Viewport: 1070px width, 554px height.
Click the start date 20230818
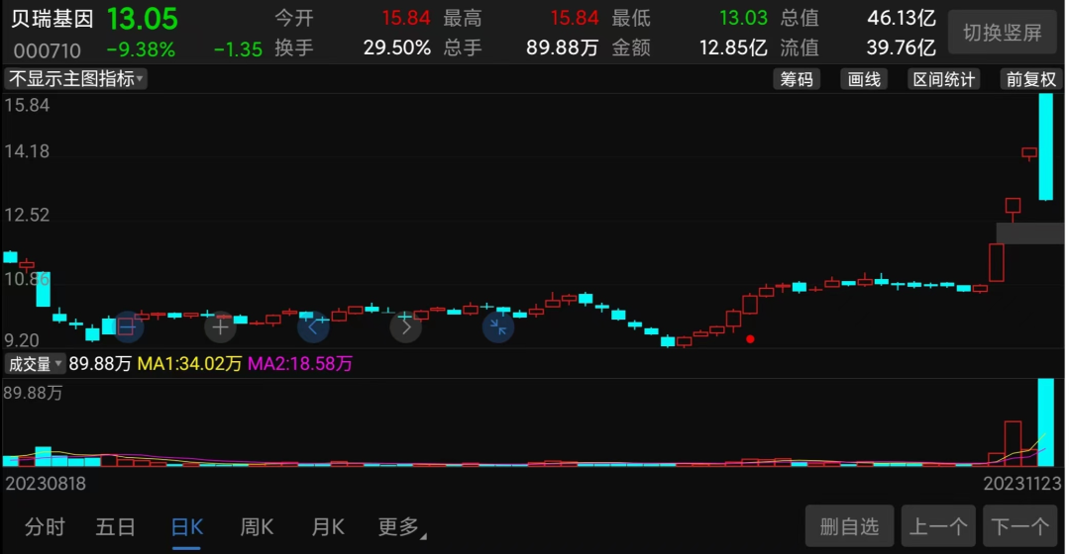(46, 484)
